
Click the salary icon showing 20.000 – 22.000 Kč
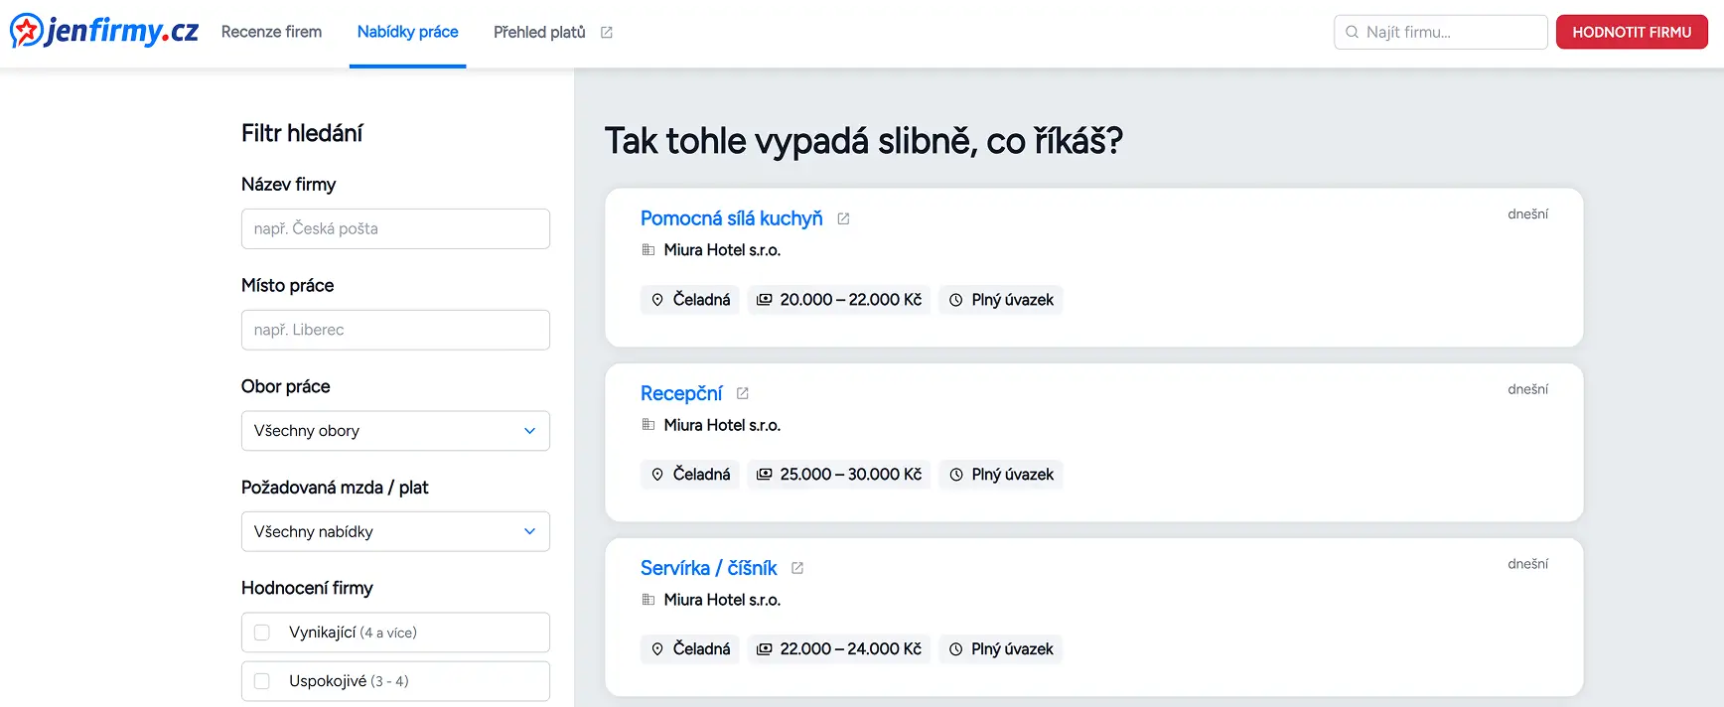pos(764,299)
